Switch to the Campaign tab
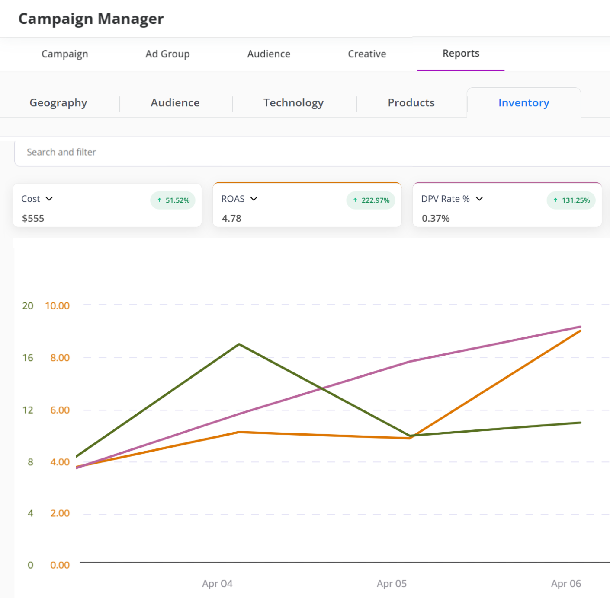 [65, 54]
